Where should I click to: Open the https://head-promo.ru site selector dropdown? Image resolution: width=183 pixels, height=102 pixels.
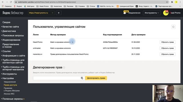(41, 13)
